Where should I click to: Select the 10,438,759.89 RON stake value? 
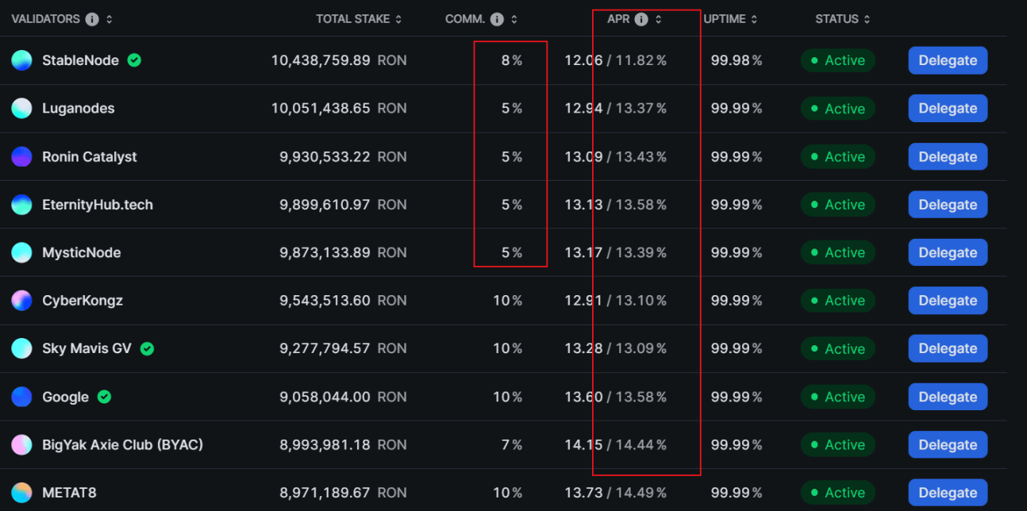(339, 60)
